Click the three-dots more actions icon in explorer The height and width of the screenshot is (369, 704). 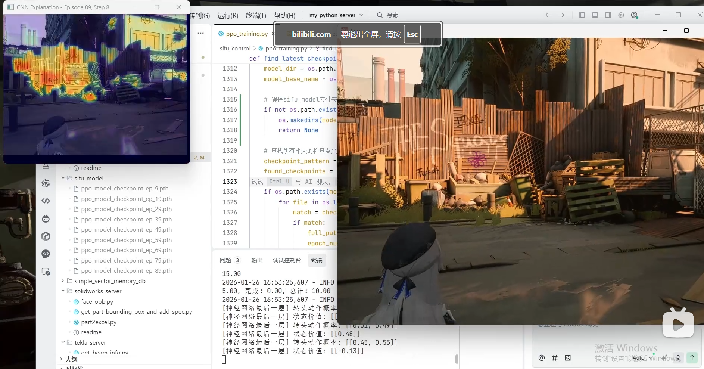point(201,33)
